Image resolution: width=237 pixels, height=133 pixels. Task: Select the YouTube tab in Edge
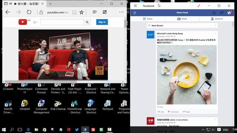point(24,4)
